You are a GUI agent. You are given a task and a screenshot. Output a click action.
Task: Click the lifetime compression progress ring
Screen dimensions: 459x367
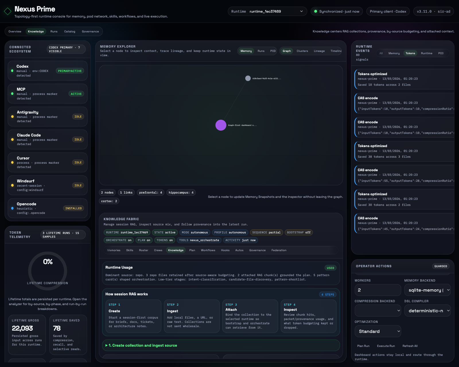[48, 271]
